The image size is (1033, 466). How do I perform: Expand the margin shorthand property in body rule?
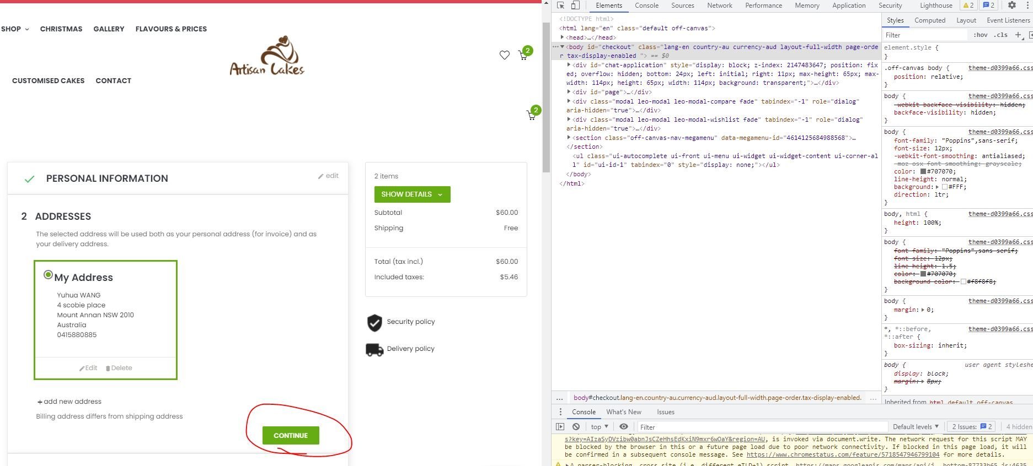924,310
